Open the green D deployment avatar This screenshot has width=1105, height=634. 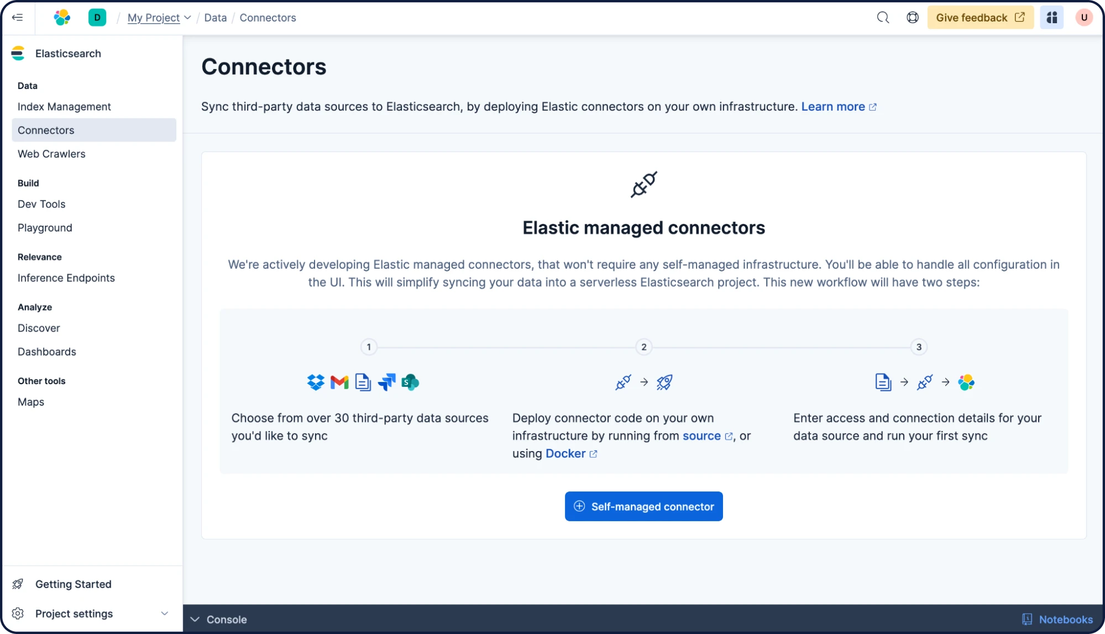[97, 18]
